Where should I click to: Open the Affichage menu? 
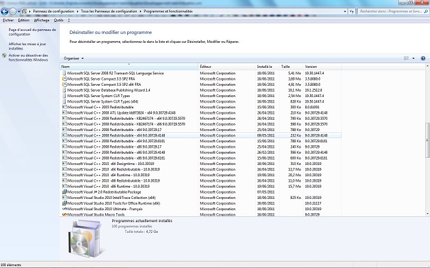[x=42, y=20]
